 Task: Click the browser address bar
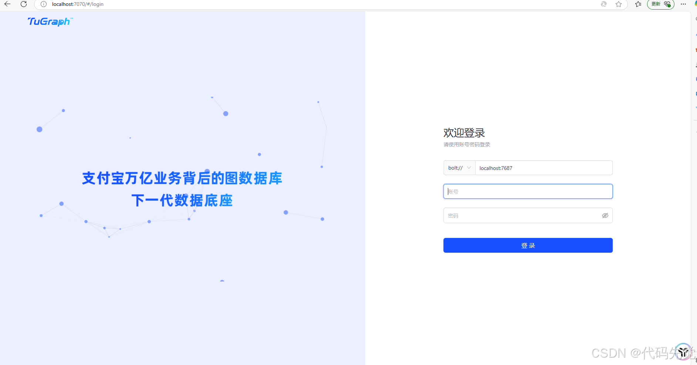(x=148, y=4)
